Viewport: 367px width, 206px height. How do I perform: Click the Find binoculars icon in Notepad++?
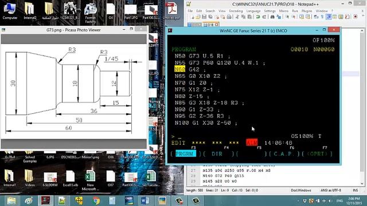pyautogui.click(x=272, y=17)
